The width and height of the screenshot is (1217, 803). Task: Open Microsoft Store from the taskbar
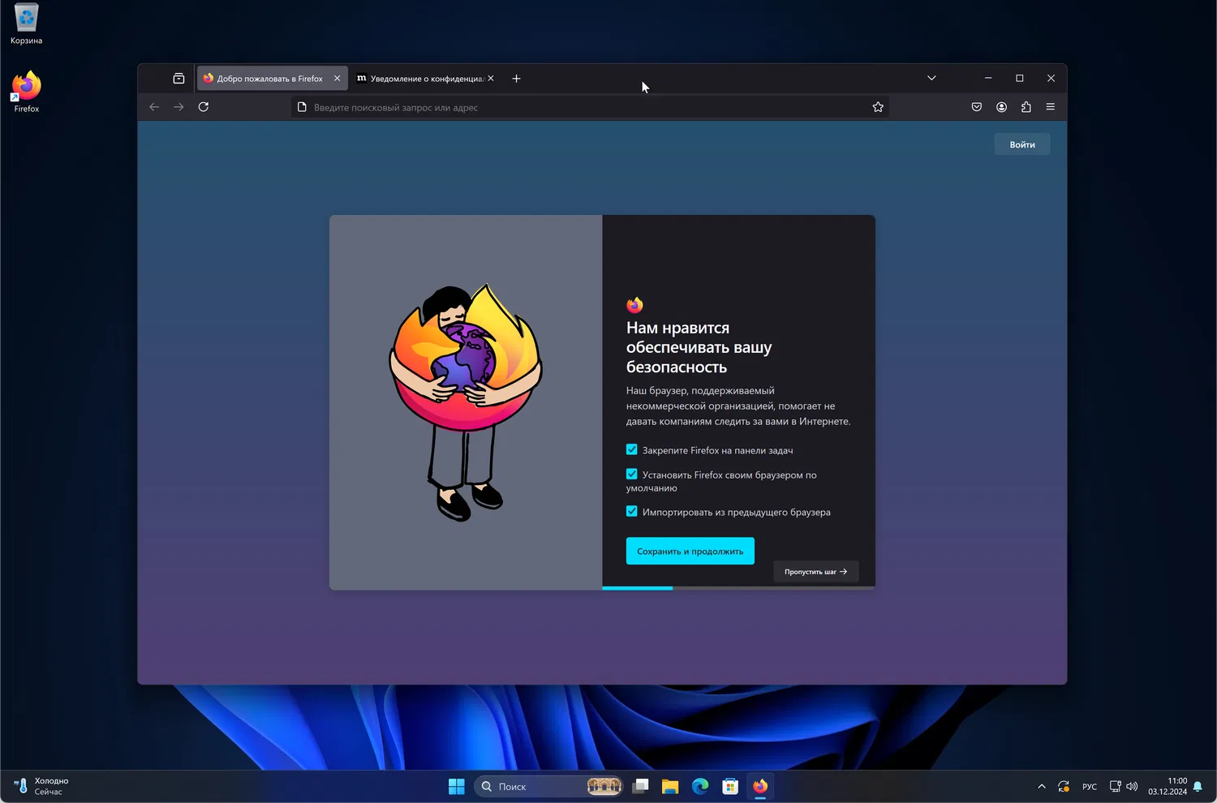pos(730,786)
